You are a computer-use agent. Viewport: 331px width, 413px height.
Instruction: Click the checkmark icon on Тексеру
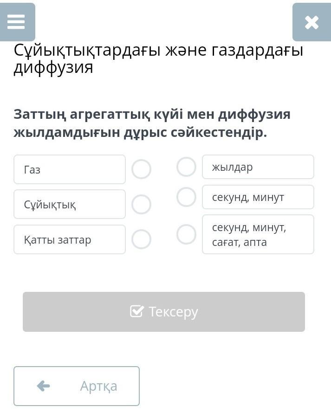pos(137,311)
